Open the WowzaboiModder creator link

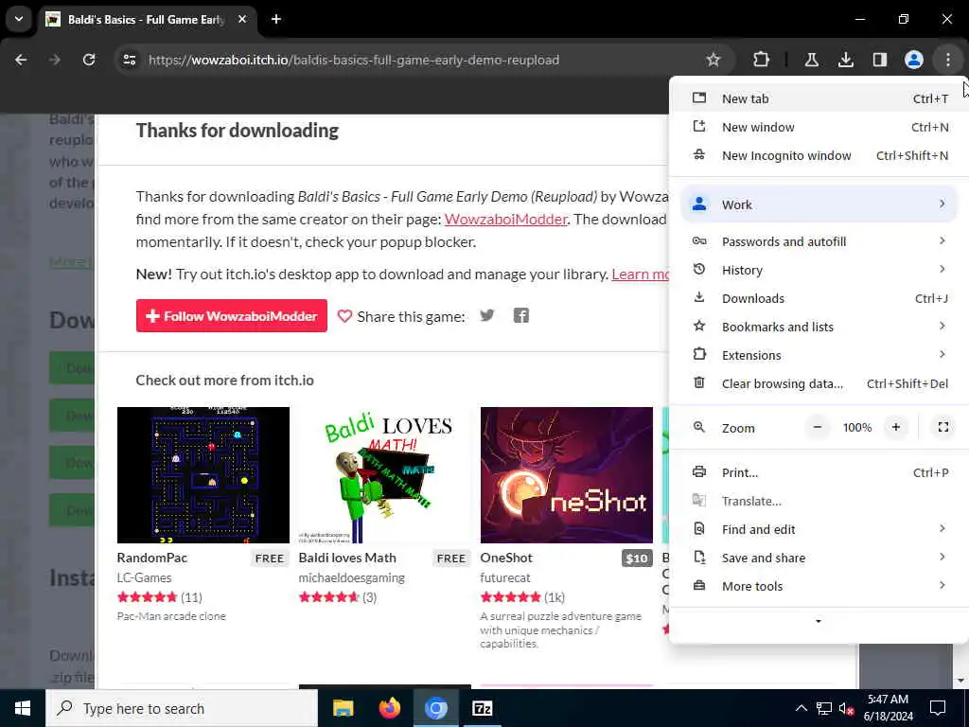(505, 220)
